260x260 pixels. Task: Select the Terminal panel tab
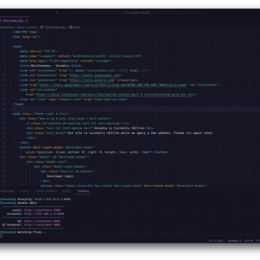click(x=83, y=191)
